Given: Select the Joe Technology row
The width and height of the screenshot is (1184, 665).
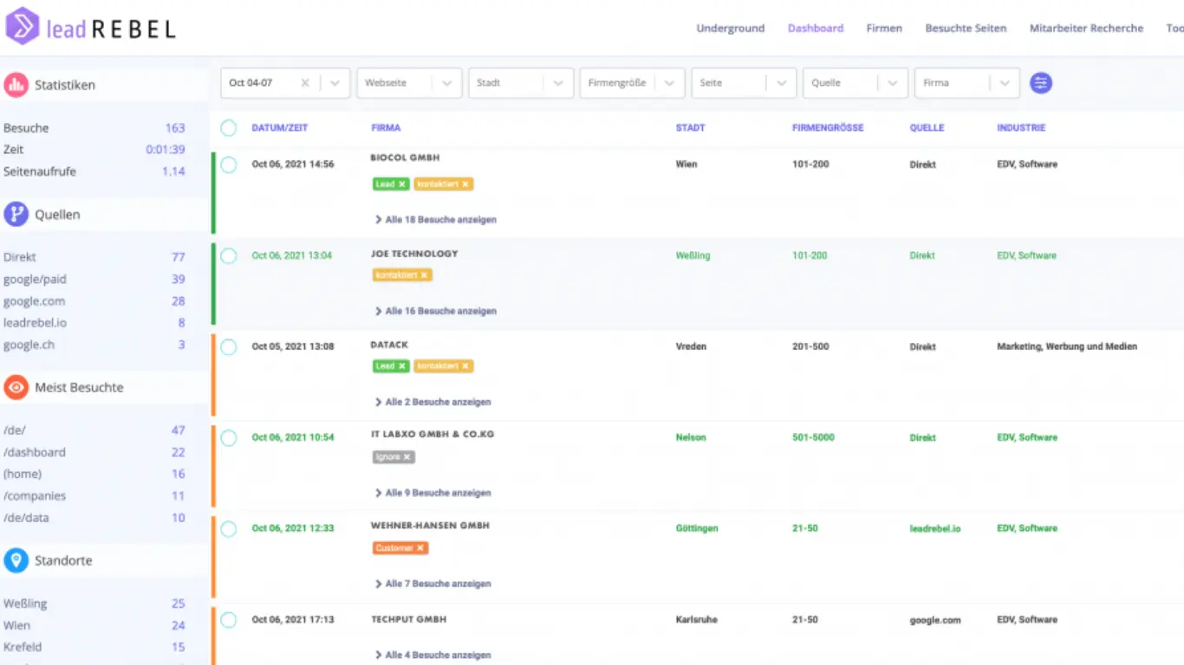Looking at the screenshot, I should pyautogui.click(x=228, y=255).
